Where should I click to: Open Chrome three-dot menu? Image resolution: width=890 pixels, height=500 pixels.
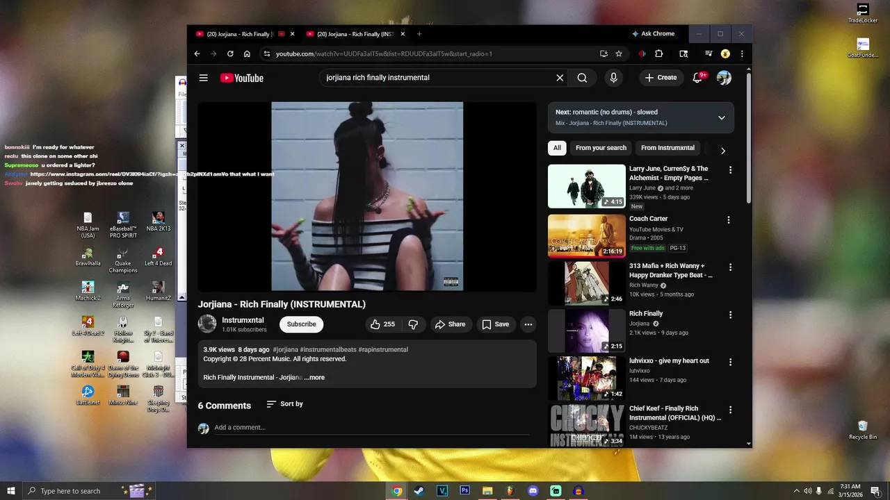coord(742,53)
